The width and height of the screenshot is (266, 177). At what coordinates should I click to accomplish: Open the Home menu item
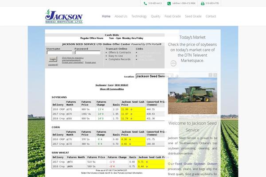[106, 16]
